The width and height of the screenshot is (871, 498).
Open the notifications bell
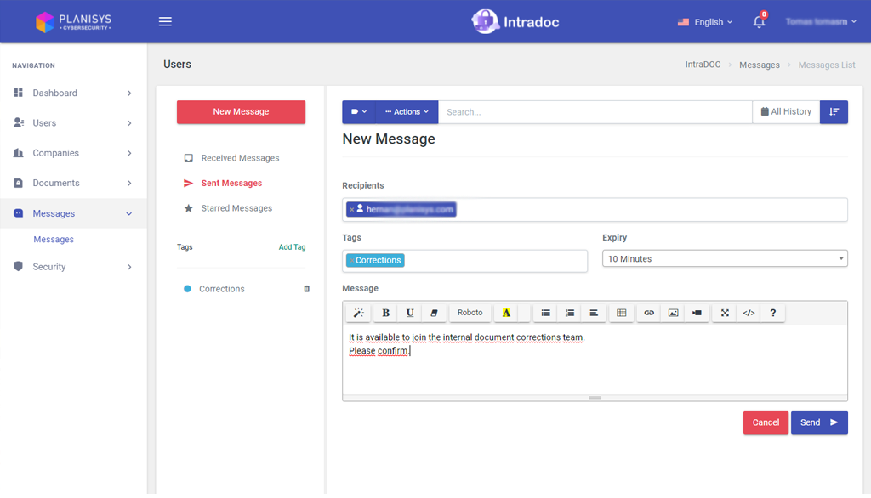point(759,22)
